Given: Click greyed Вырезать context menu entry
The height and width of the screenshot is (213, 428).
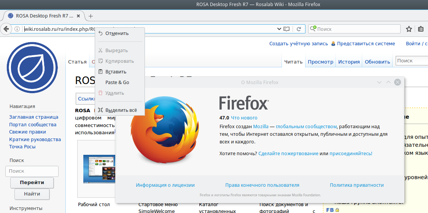Looking at the screenshot, I should [x=120, y=51].
